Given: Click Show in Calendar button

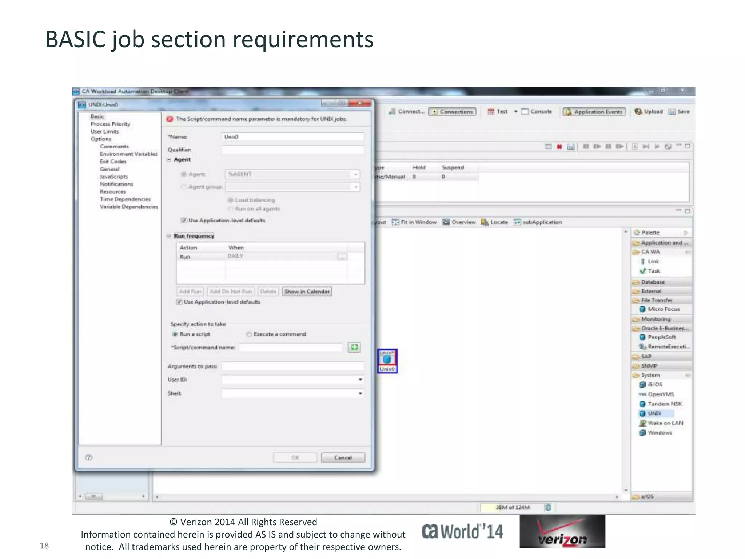Looking at the screenshot, I should coord(307,291).
